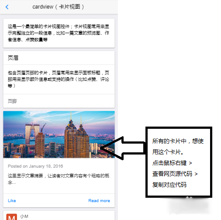Click the header-footer card description text

coord(59,79)
